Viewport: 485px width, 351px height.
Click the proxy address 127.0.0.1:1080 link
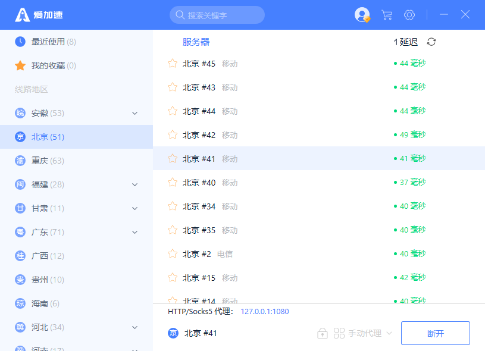click(x=265, y=311)
